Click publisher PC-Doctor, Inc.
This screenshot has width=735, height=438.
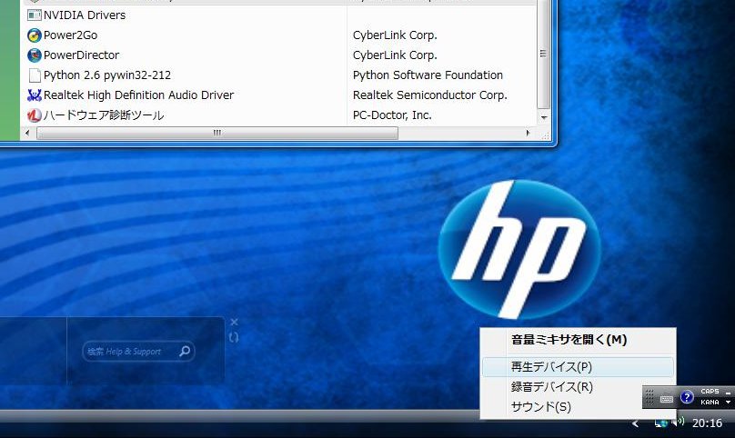pos(392,115)
